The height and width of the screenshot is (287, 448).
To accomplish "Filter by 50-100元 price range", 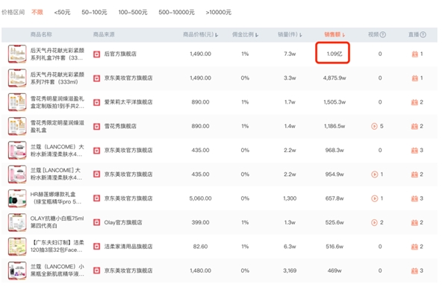I will (x=94, y=12).
